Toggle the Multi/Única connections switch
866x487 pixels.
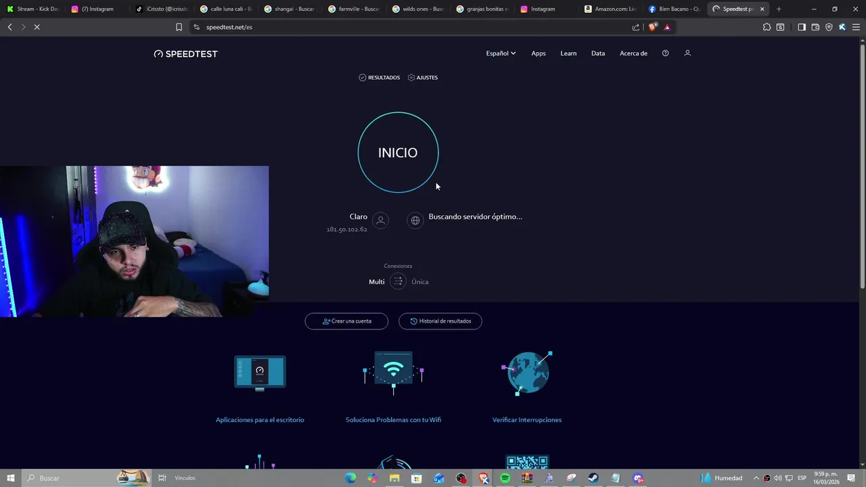[x=398, y=281]
